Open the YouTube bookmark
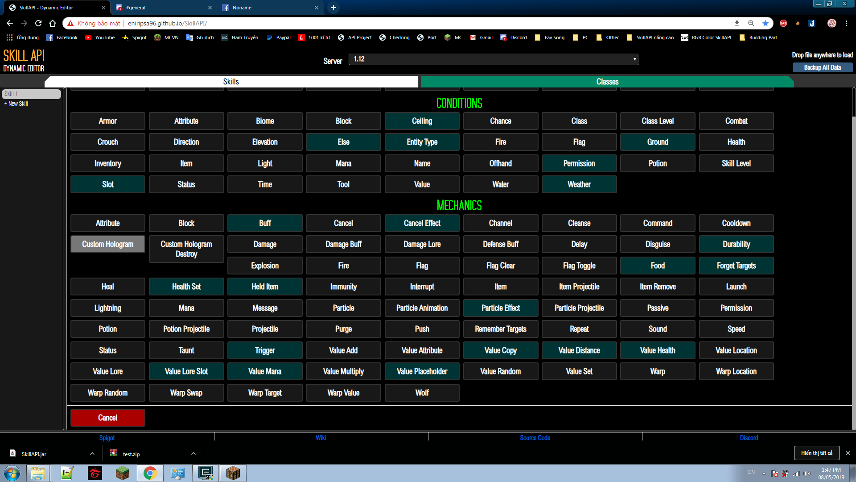 [100, 37]
